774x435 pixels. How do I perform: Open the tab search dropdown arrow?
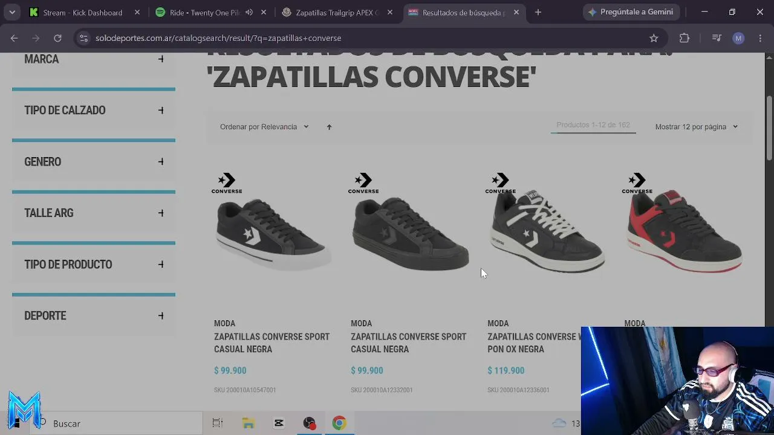pos(12,12)
